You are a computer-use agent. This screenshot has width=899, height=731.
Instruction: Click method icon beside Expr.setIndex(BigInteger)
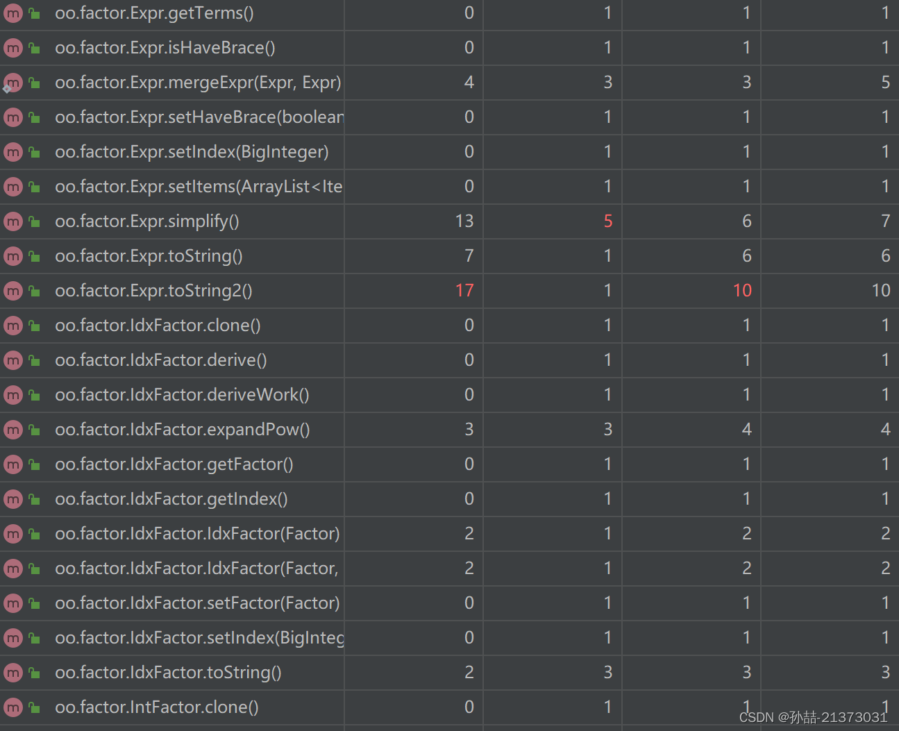13,152
